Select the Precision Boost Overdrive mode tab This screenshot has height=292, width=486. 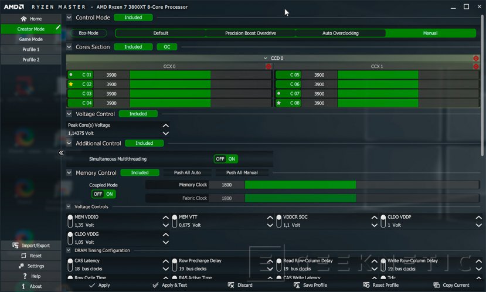click(250, 33)
